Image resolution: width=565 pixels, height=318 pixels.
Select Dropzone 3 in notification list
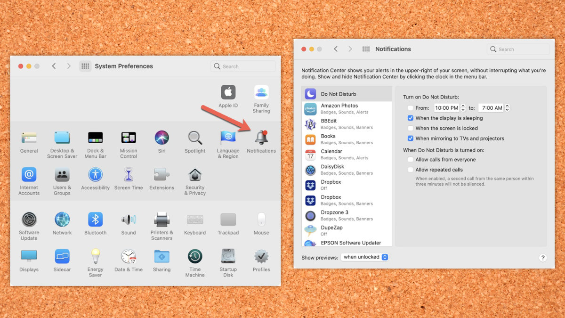pyautogui.click(x=347, y=215)
